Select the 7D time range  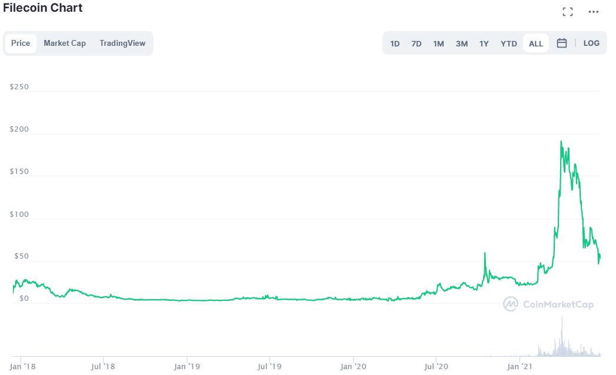coord(417,43)
